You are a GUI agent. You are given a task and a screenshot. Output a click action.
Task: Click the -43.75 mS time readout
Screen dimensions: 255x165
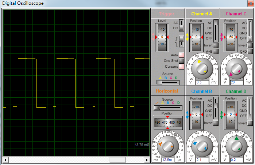(141, 145)
